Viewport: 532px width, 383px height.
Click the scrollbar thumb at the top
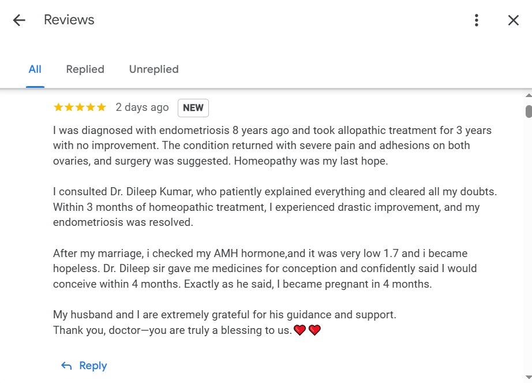(x=528, y=111)
